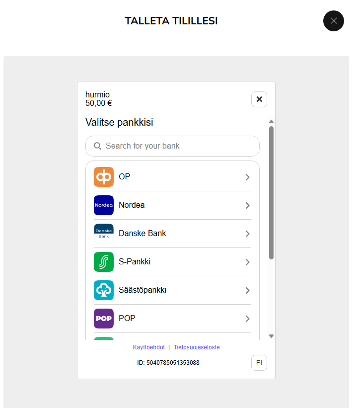This screenshot has height=408, width=356.
Task: Click the Säästöpankki clover logo
Action: [104, 290]
